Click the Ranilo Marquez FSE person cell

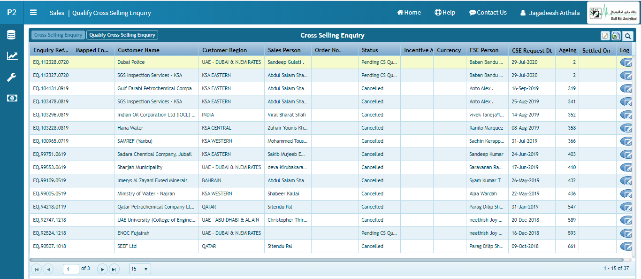coord(487,128)
